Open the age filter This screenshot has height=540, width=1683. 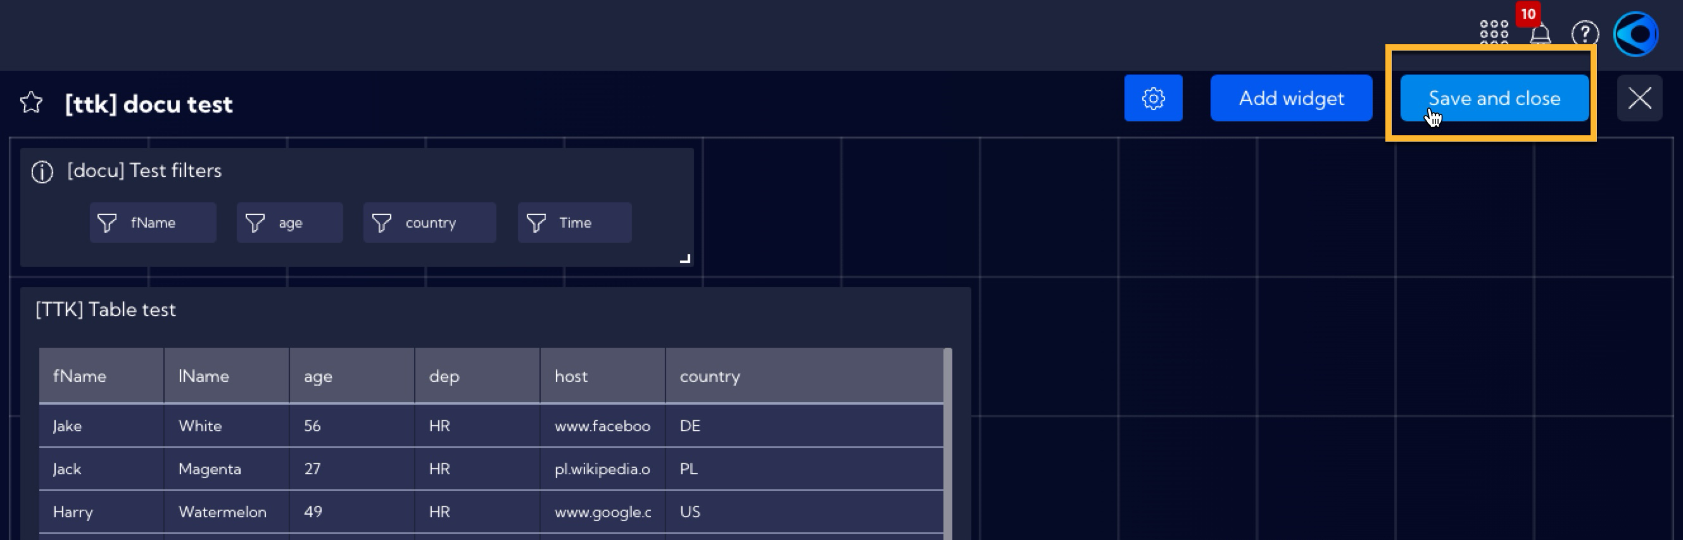click(x=289, y=223)
